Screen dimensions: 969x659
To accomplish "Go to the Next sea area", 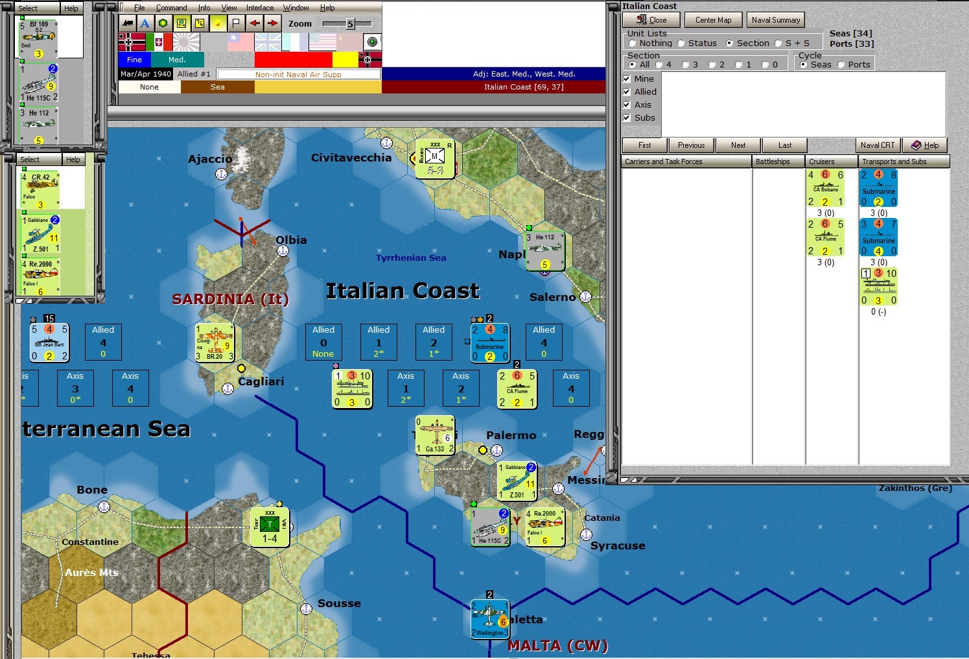I will pos(738,145).
